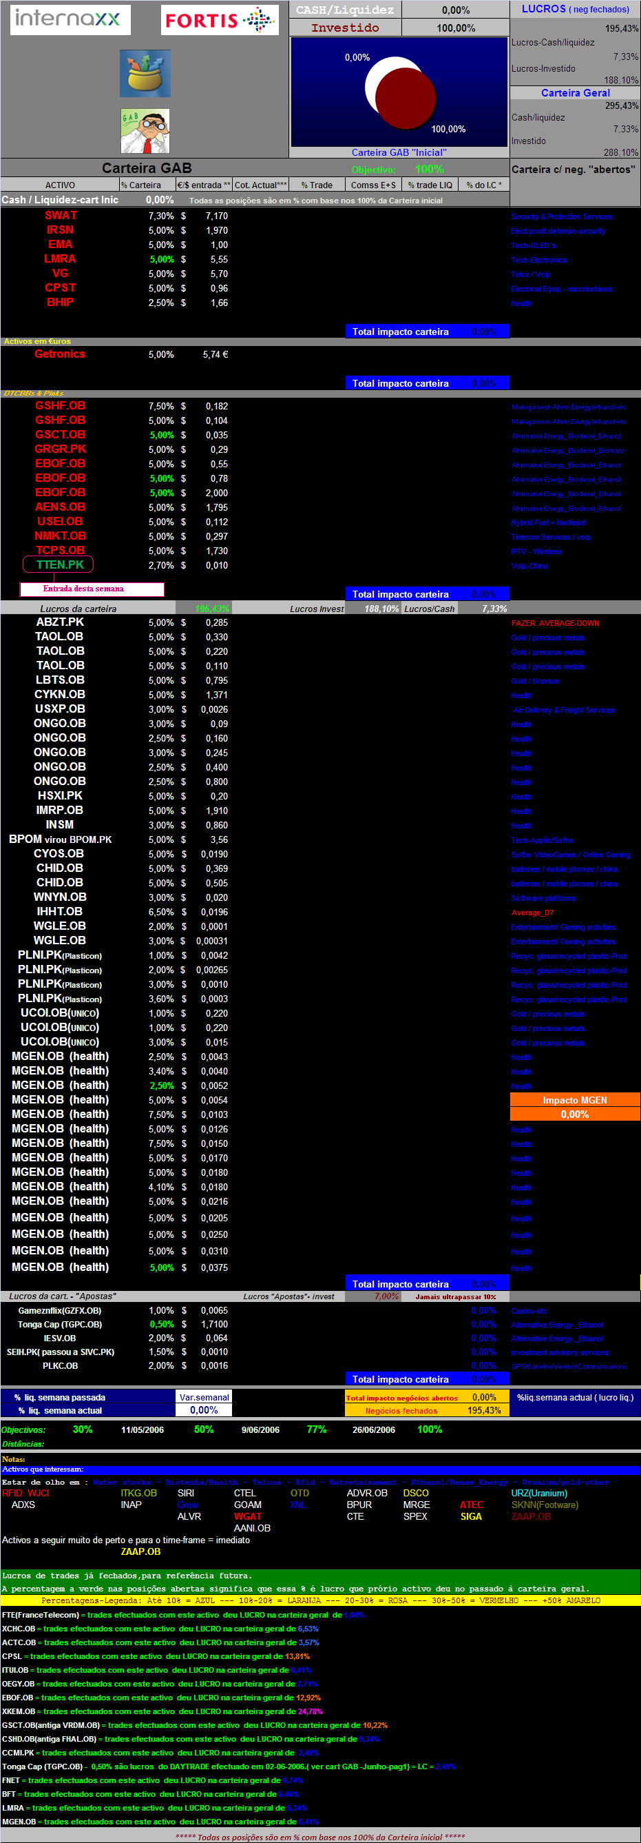Click the FAZER AVERAGE-DOWN note
Screen dimensions: 641x1843
(555, 623)
